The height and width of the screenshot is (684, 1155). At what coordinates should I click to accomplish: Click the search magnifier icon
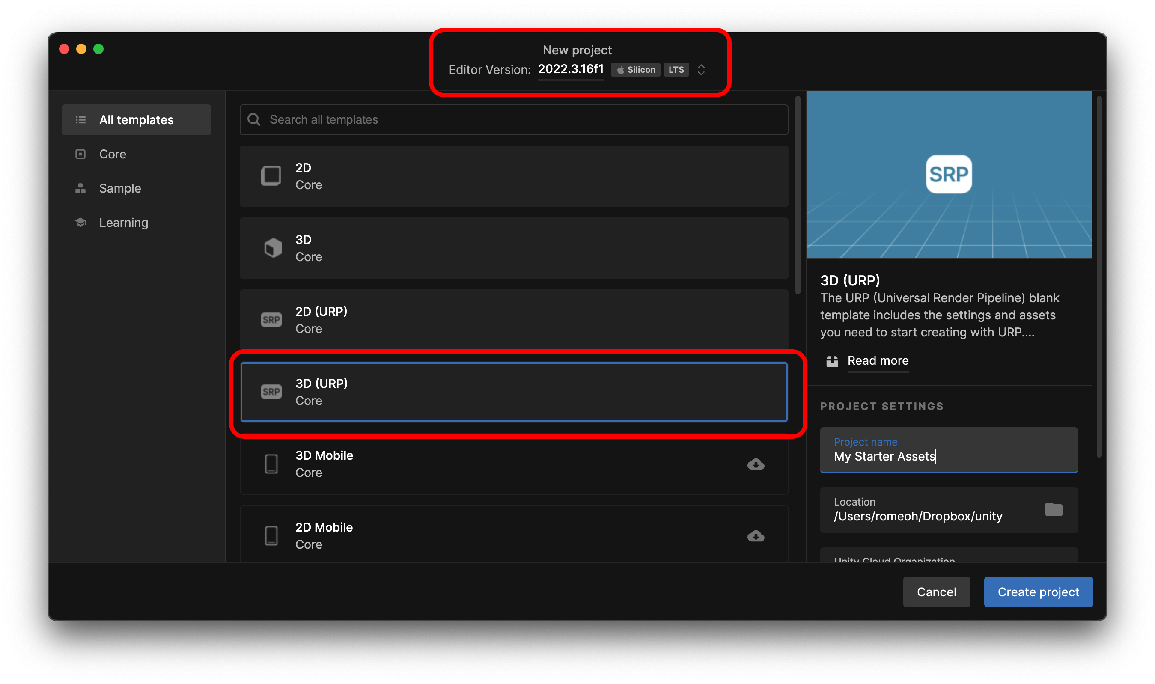(254, 120)
